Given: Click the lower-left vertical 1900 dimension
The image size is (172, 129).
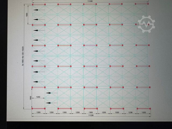Looking at the screenshot, I should coord(30,98).
